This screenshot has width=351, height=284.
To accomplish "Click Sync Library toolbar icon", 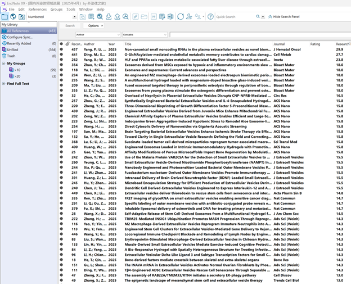I will click(181, 16).
